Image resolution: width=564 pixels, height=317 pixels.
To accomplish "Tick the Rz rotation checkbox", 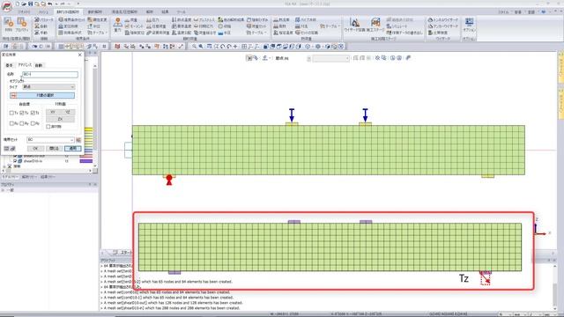I will tap(33, 123).
